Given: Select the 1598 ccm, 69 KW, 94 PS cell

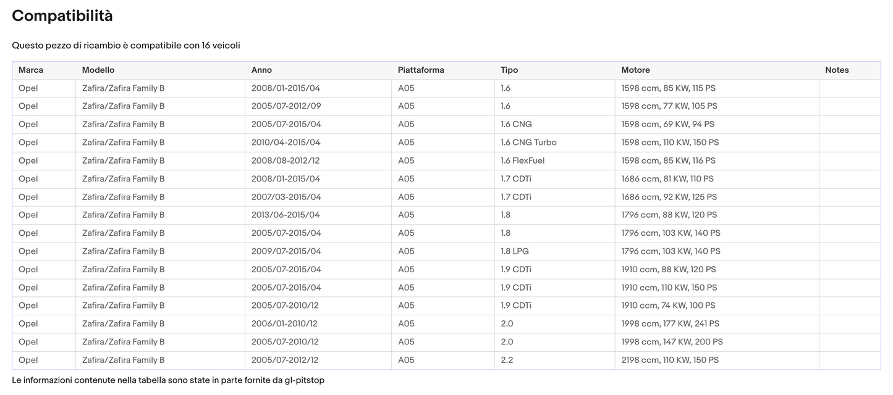Looking at the screenshot, I should pos(667,125).
